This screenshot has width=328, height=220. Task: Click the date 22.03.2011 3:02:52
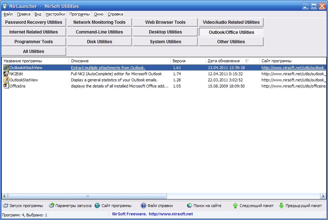click(x=225, y=80)
